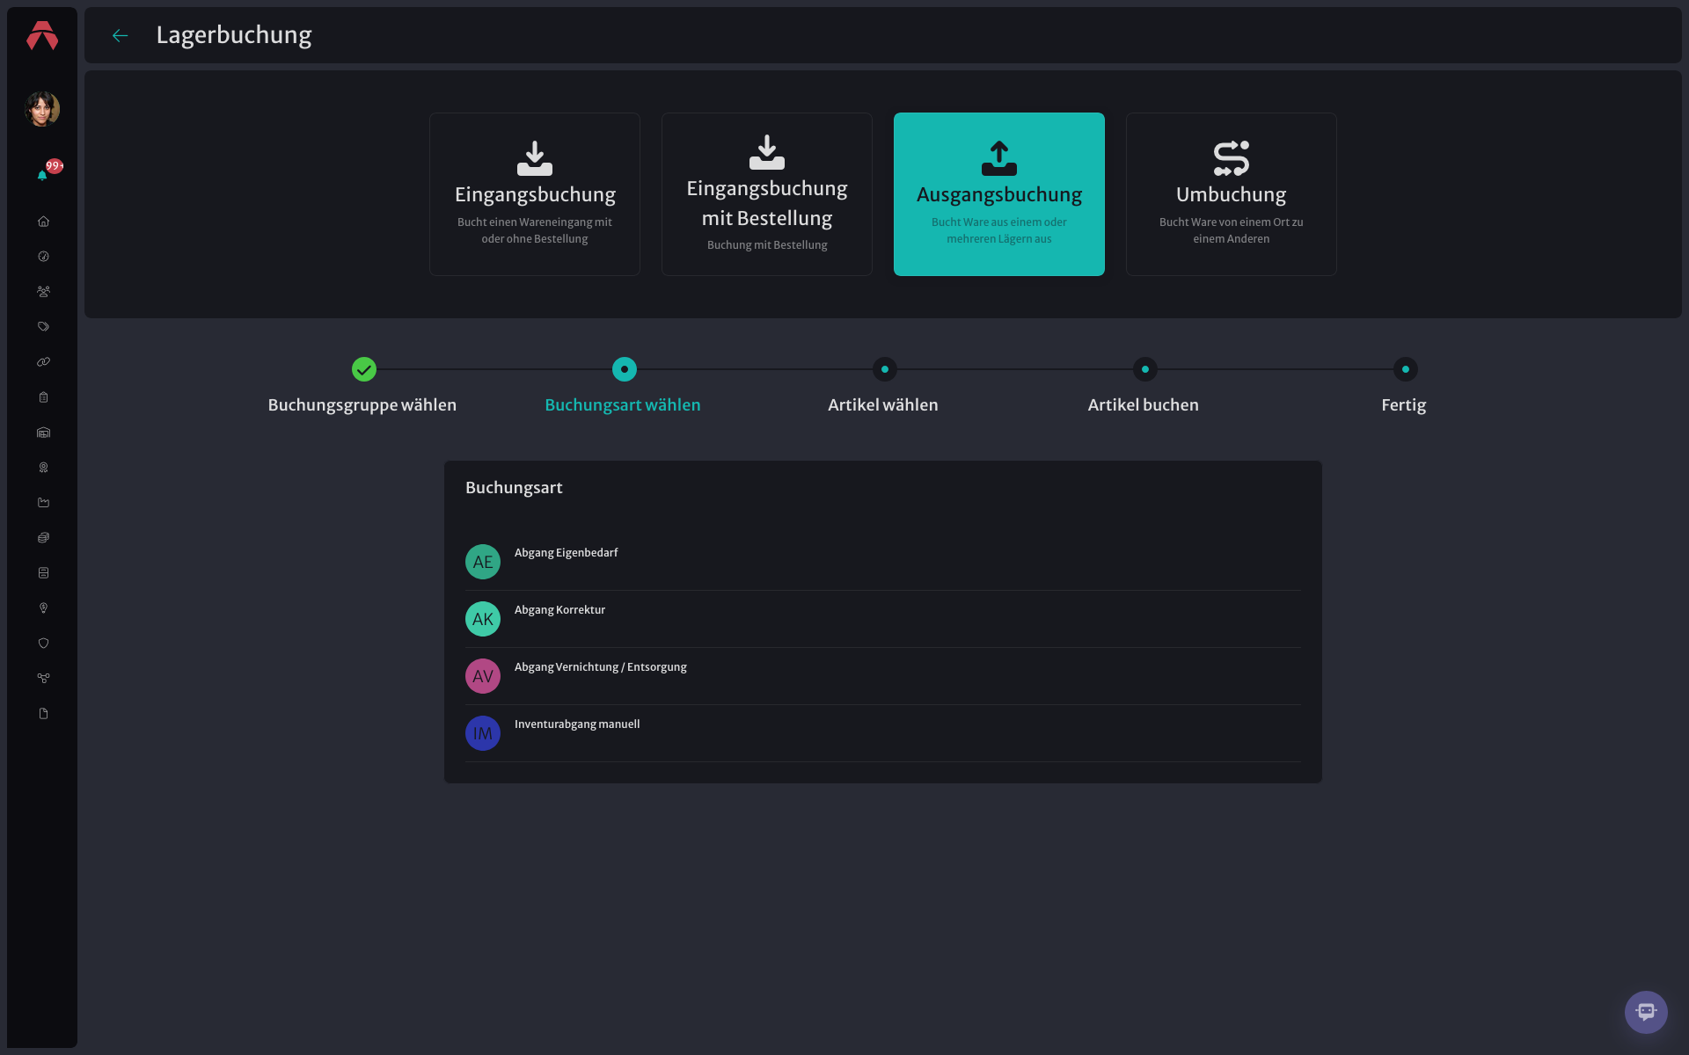This screenshot has width=1689, height=1055.
Task: Open the coins icon in sidebar
Action: point(43,538)
